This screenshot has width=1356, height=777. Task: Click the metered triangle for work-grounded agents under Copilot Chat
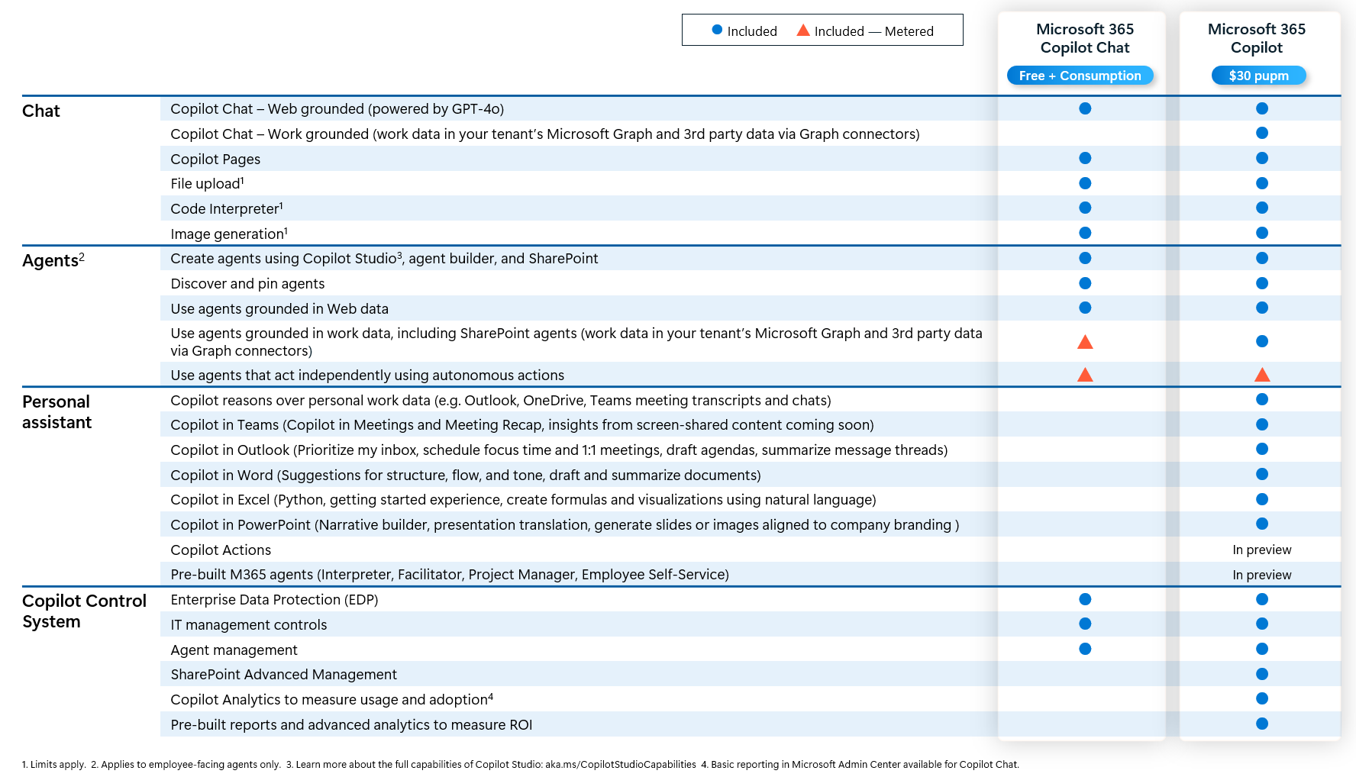1084,342
